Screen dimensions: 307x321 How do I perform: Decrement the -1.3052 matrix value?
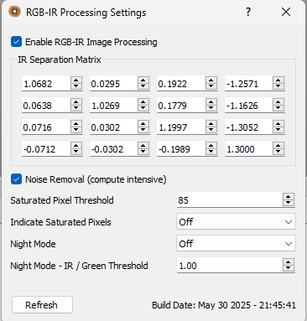click(x=278, y=130)
